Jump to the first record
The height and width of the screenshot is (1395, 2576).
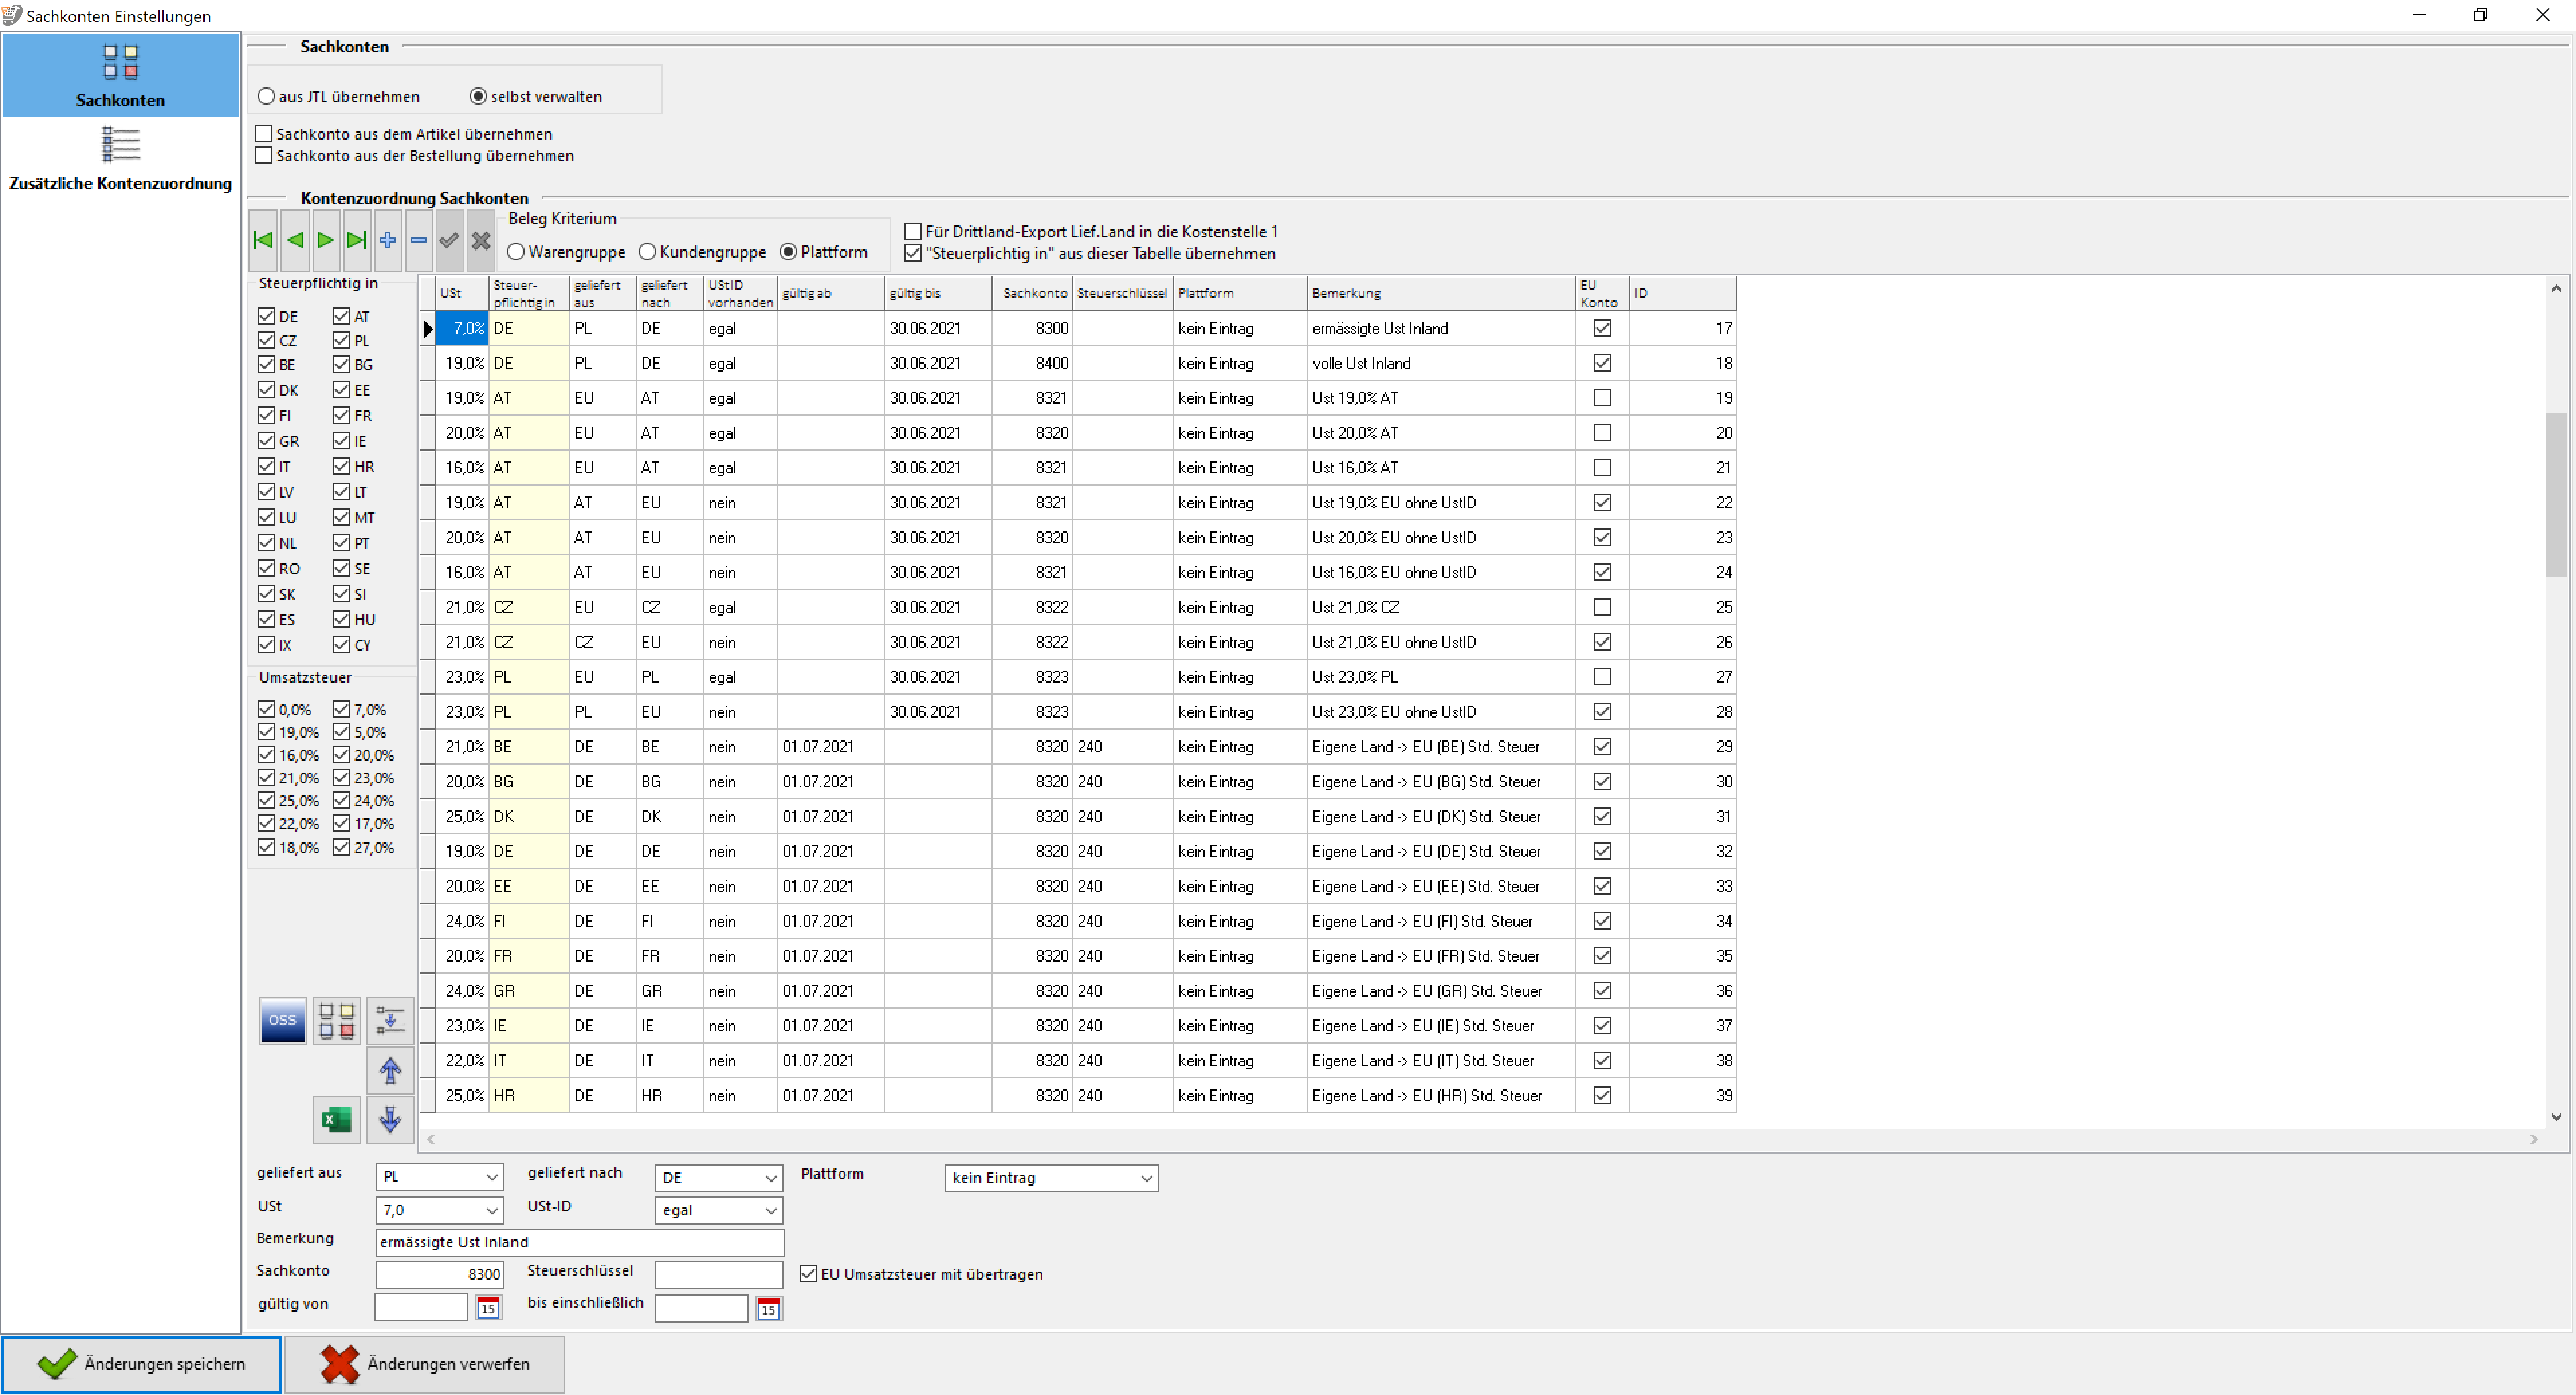[x=264, y=240]
